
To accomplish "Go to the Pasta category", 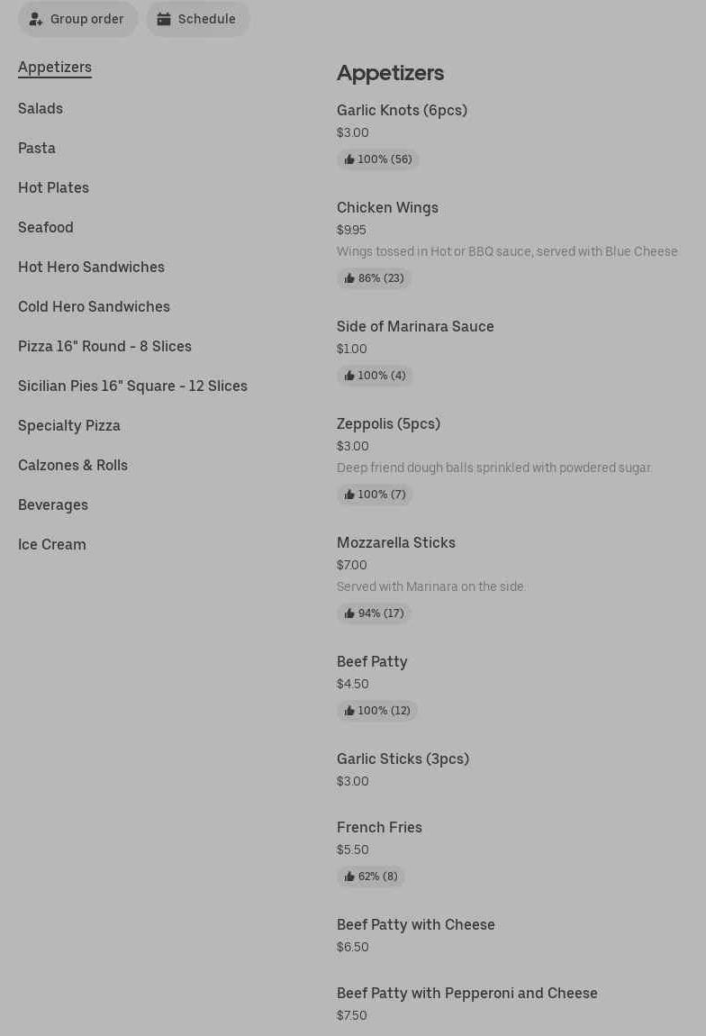I will click(x=37, y=148).
